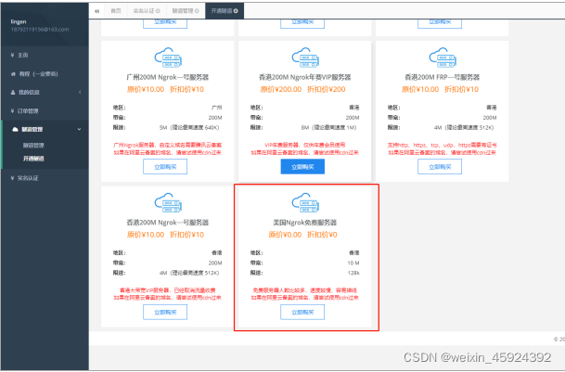Close the 开通隧道 tab via its close icon

coord(236,11)
